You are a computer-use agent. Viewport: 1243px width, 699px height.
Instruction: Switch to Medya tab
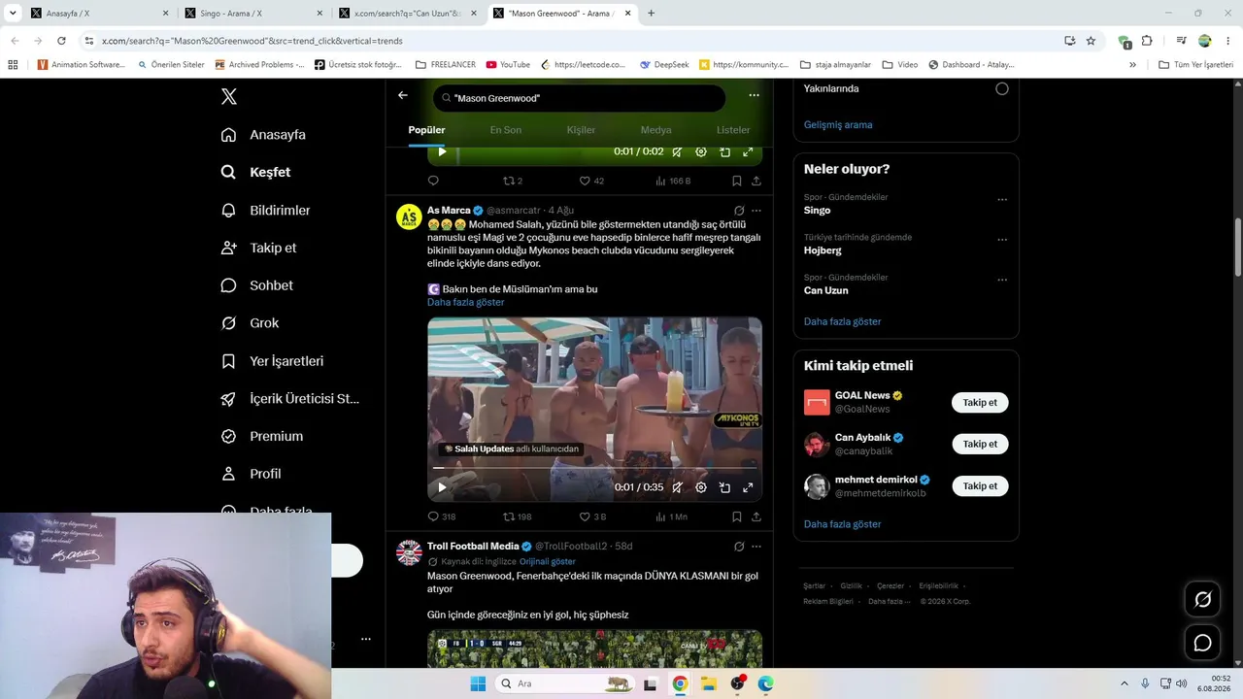pos(655,130)
